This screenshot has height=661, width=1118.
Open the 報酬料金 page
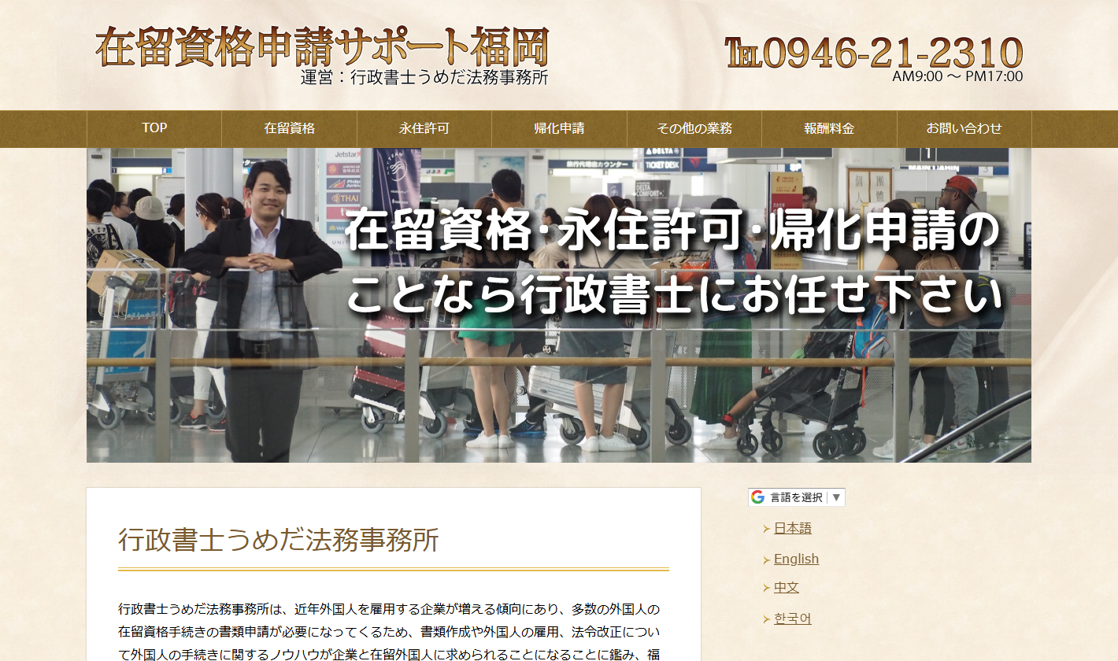(828, 129)
